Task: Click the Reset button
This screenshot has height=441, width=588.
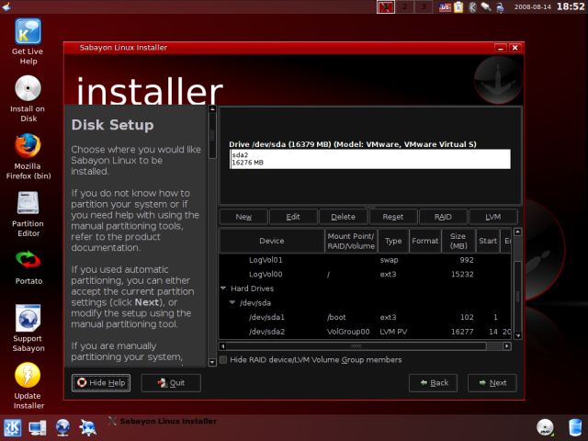Action: coord(393,217)
